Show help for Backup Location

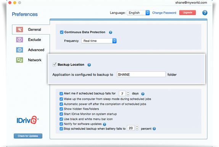pos(89,65)
